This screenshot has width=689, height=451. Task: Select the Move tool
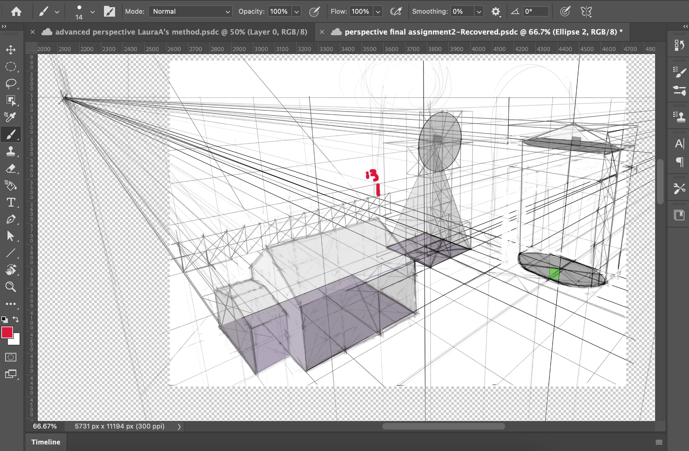tap(11, 50)
